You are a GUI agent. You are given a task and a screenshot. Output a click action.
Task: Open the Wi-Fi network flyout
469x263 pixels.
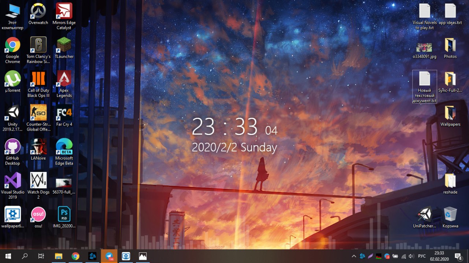pos(403,256)
